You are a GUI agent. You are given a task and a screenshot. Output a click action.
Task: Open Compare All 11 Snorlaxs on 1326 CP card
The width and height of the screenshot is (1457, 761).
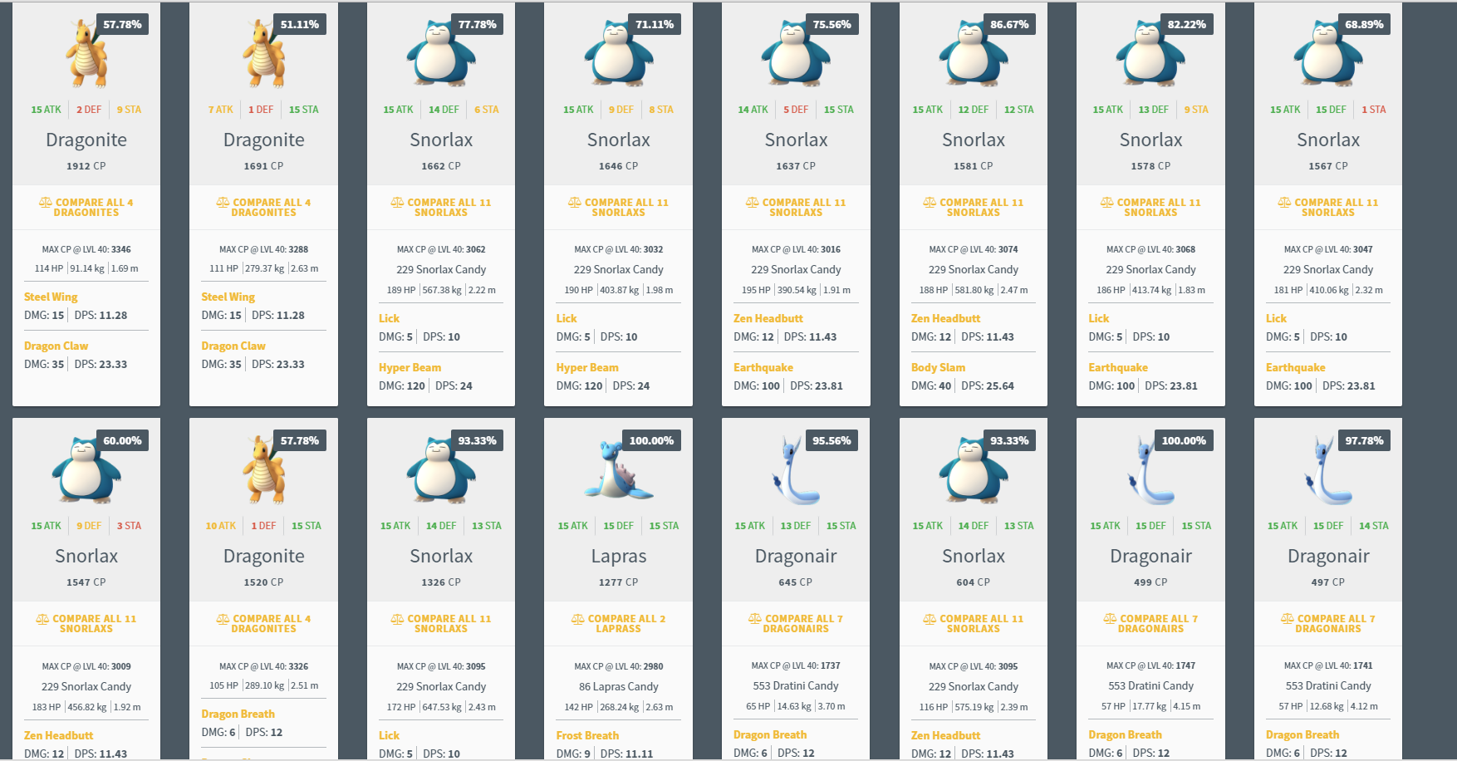(441, 624)
